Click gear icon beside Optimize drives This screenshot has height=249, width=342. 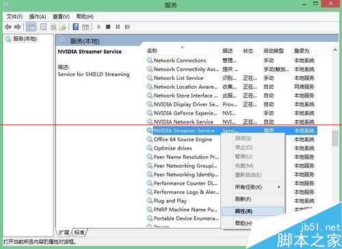click(x=150, y=148)
